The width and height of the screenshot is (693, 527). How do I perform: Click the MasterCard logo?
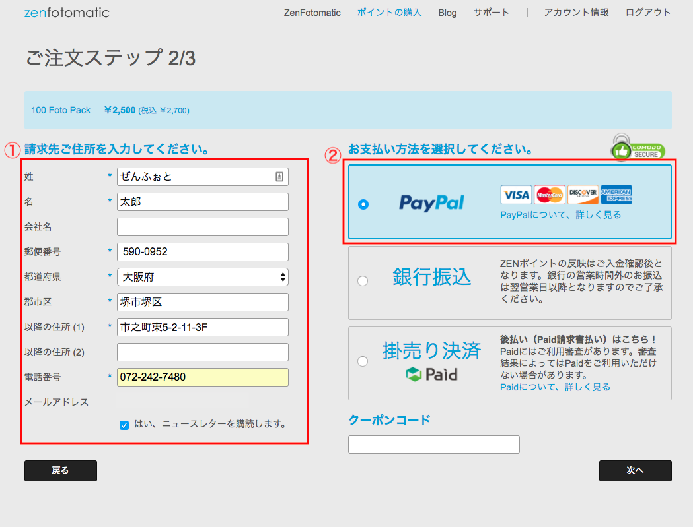click(550, 195)
